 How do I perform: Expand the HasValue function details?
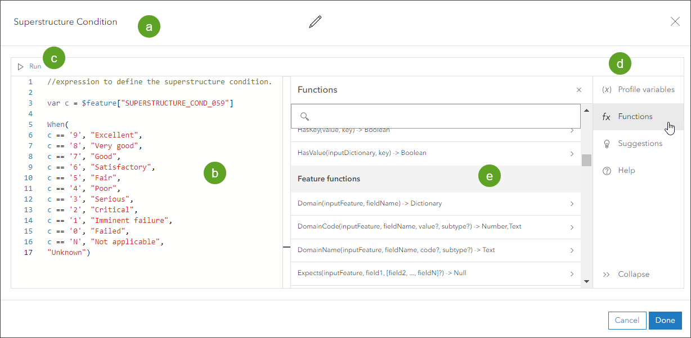click(x=572, y=153)
